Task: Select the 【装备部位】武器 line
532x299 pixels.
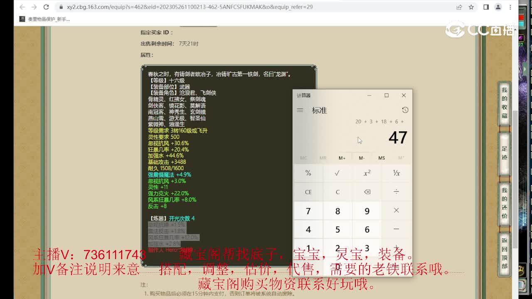Action: [x=169, y=87]
